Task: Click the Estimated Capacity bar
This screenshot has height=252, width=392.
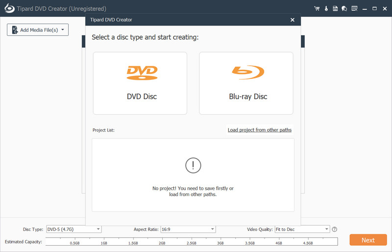Action: pos(192,242)
